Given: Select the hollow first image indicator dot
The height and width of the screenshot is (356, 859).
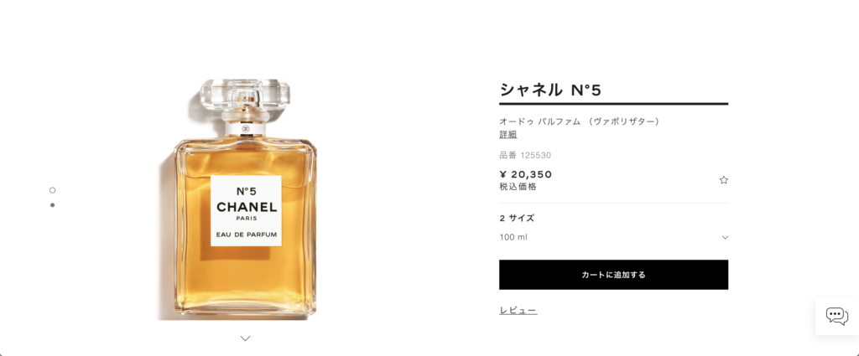Looking at the screenshot, I should [52, 190].
